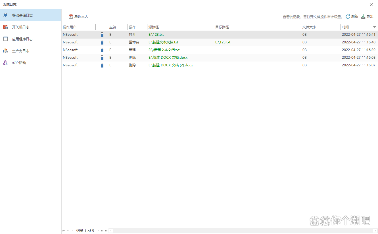Click the 应用程序日志 window icon
This screenshot has width=378, height=234.
click(5, 39)
